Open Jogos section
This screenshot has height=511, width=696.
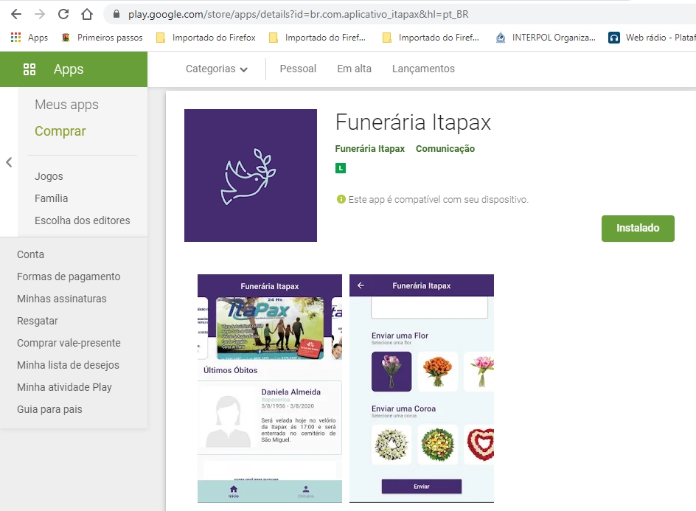(49, 176)
